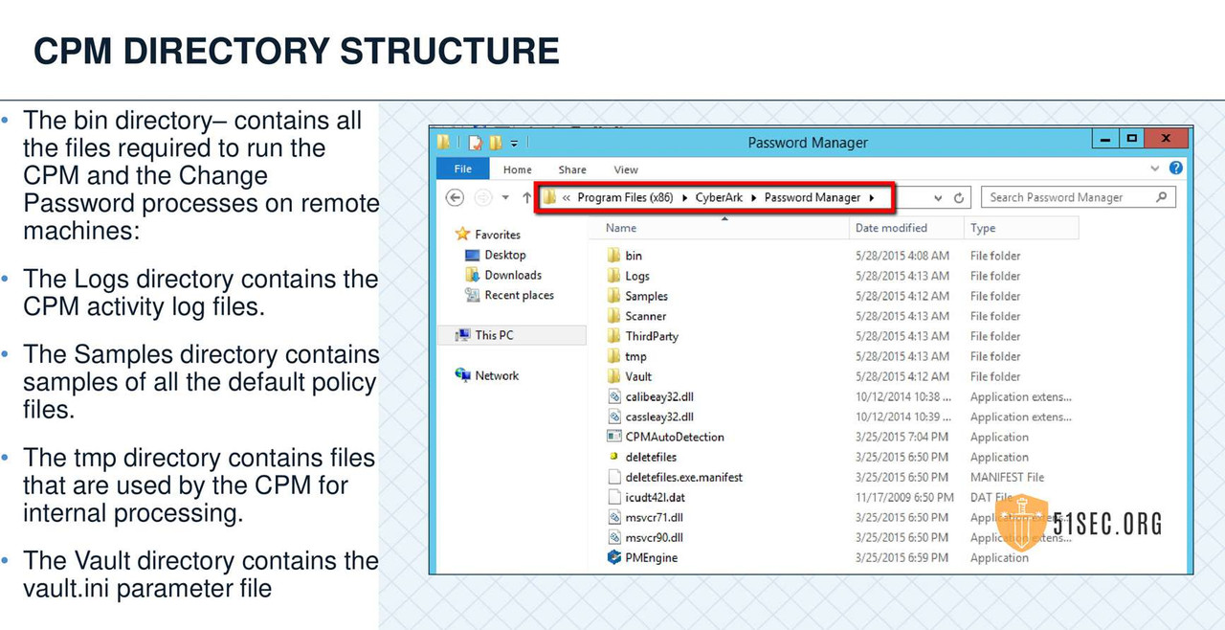Click the PMEngine application icon

(x=614, y=557)
